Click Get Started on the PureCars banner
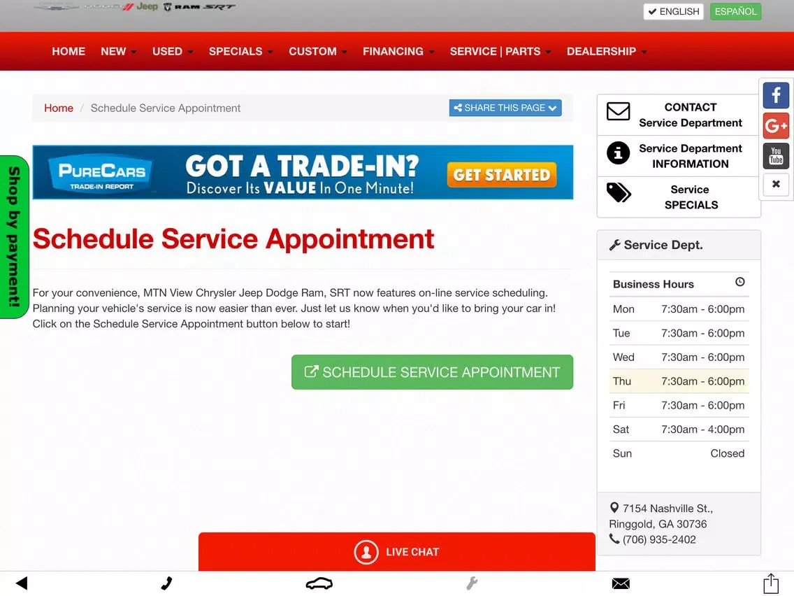The image size is (794, 596). click(501, 175)
